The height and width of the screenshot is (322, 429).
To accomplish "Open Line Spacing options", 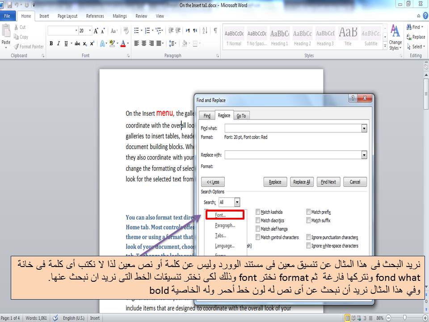I will point(172,43).
